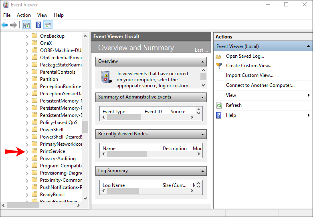Image resolution: width=313 pixels, height=217 pixels.
Task: Toggle Show/Hide Console Tree toolbar icon
Action: (x=26, y=25)
